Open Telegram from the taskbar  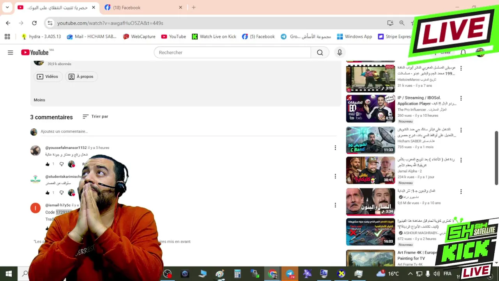[290, 274]
